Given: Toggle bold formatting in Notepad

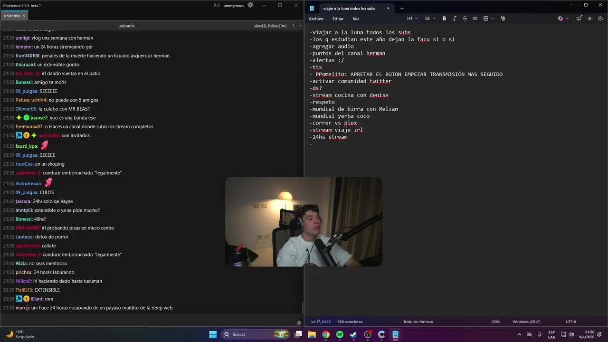Looking at the screenshot, I should (x=444, y=19).
